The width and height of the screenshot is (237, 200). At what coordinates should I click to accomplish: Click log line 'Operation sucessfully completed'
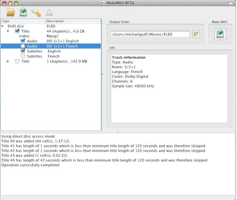pyautogui.click(x=30, y=165)
